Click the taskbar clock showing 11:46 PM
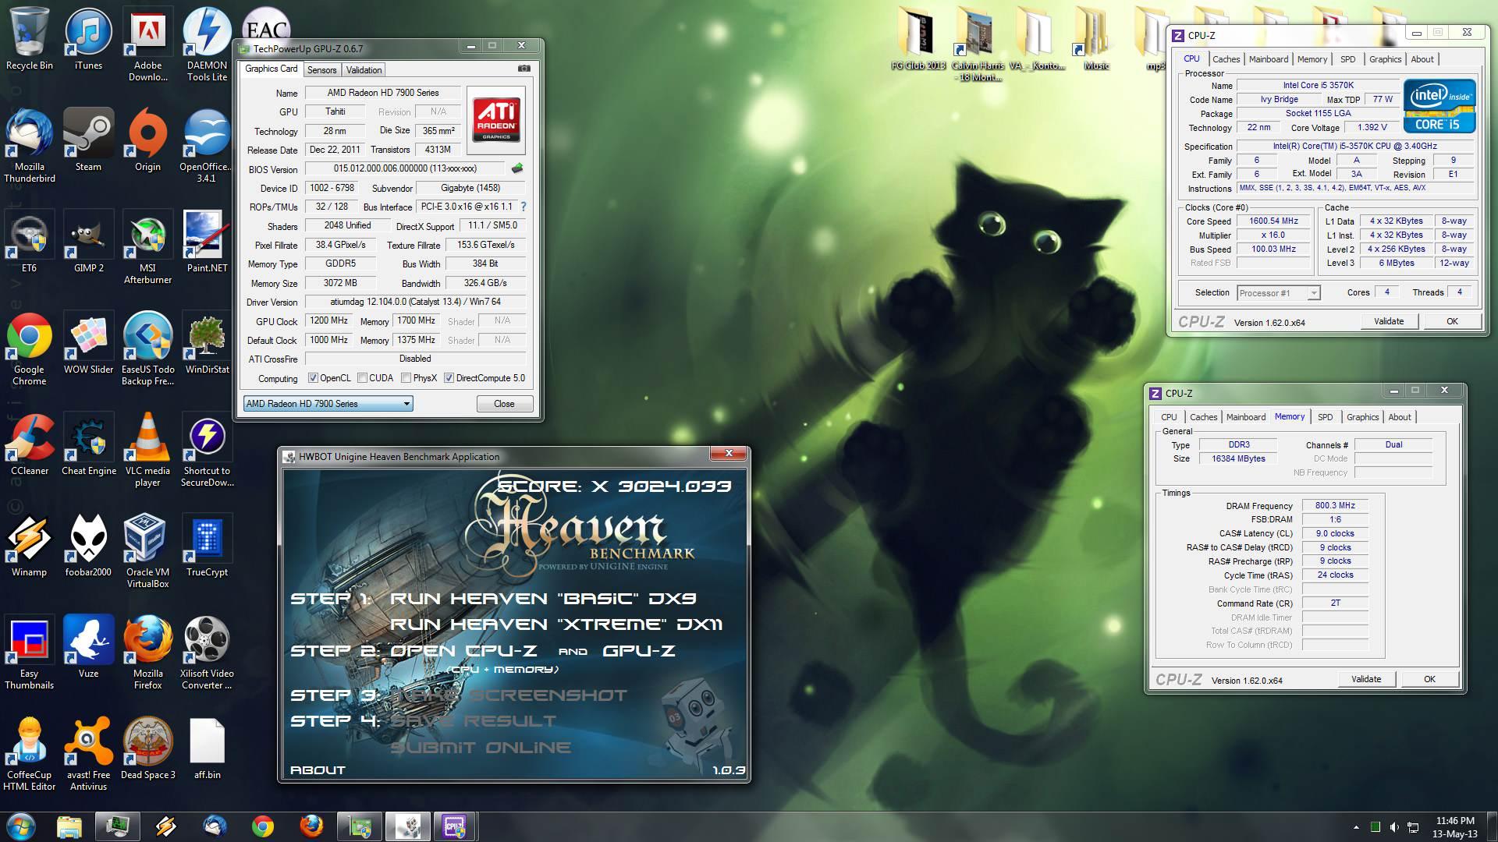 point(1455,827)
